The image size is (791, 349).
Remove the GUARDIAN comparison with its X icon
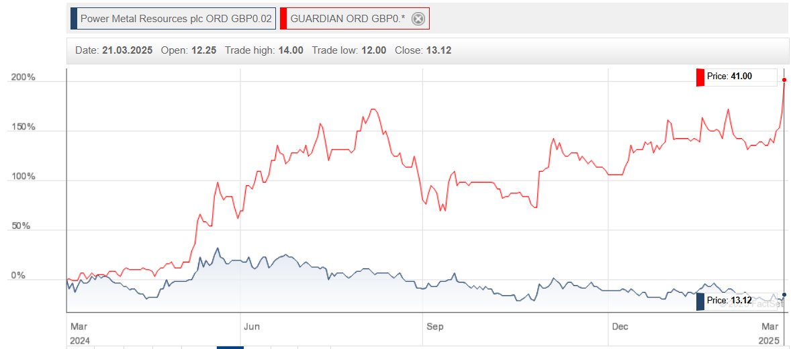(x=418, y=19)
